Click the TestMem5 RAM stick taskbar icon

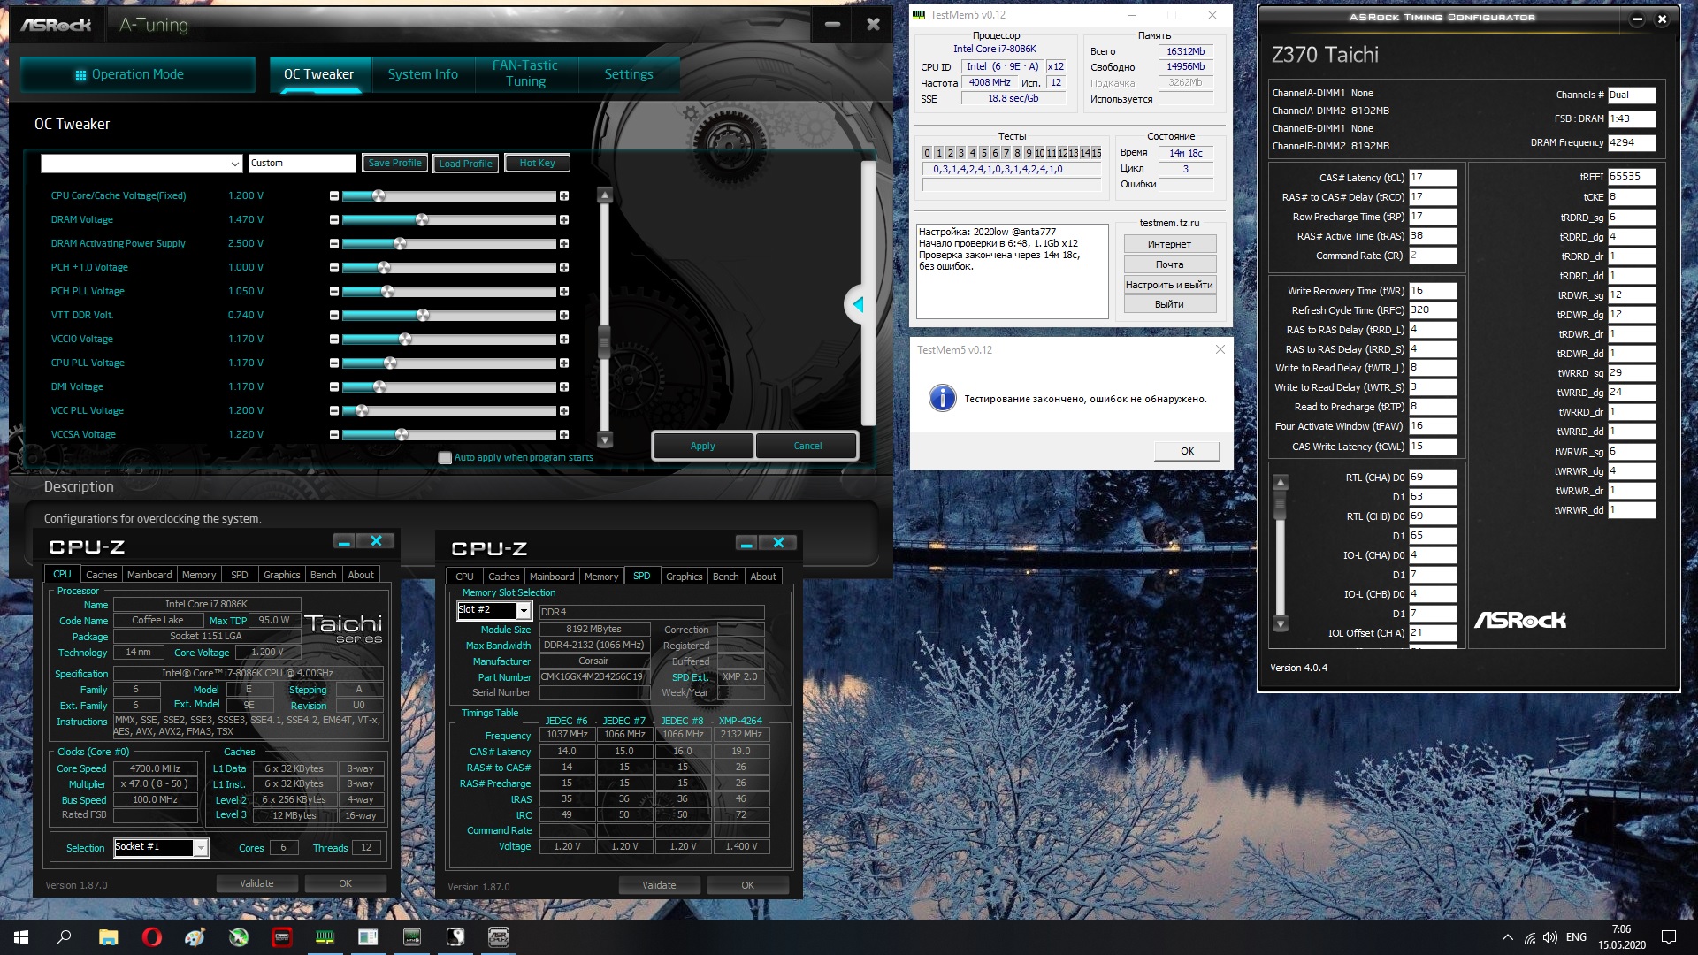click(325, 936)
